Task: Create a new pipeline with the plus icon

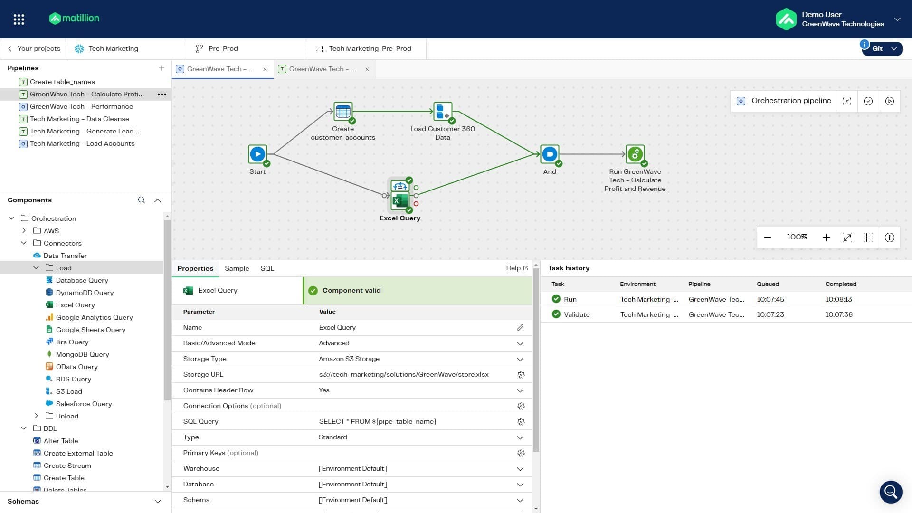Action: pyautogui.click(x=161, y=68)
